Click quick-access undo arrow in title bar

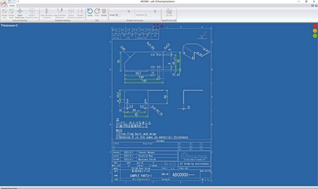[9, 2]
